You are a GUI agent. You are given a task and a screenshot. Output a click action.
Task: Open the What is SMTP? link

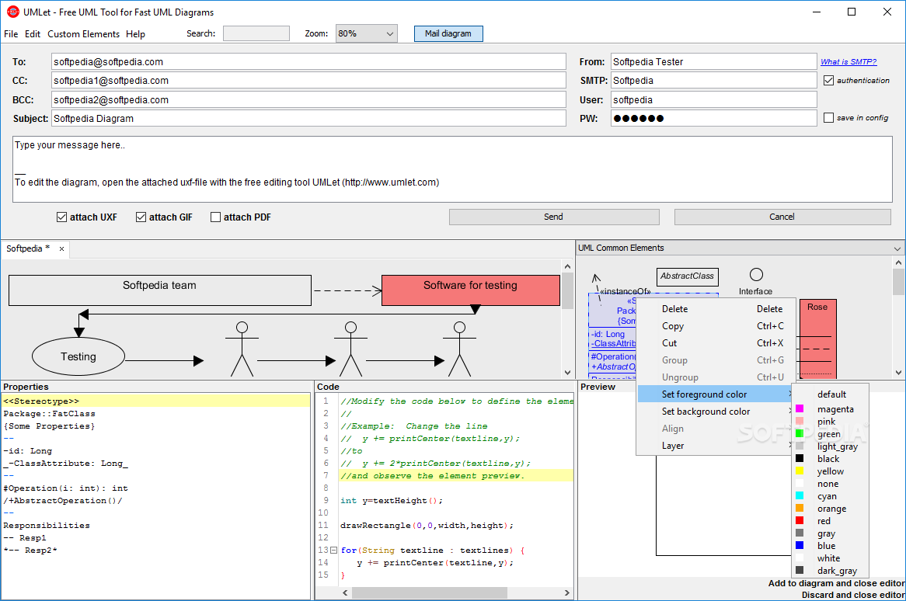(x=848, y=62)
